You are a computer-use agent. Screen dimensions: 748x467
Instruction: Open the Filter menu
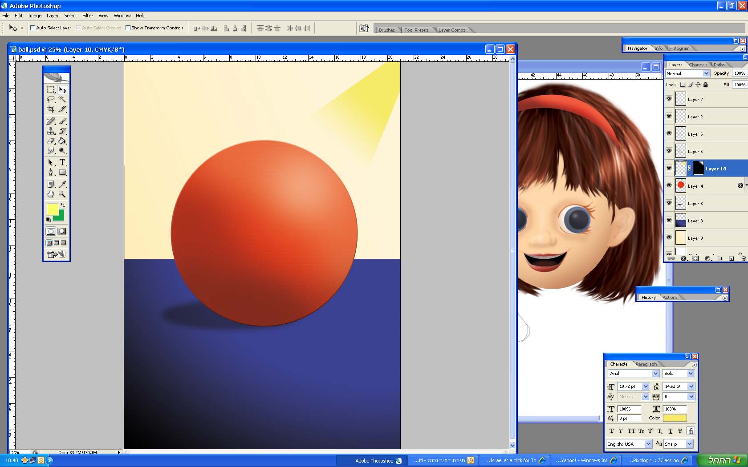click(x=88, y=16)
